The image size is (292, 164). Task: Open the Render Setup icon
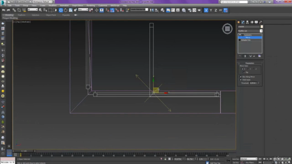coord(190,10)
